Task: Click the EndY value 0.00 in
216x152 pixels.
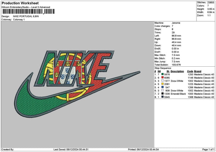Action: 175,52
